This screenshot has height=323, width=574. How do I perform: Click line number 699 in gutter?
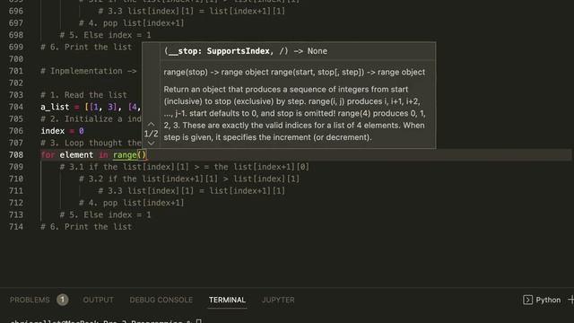click(16, 47)
